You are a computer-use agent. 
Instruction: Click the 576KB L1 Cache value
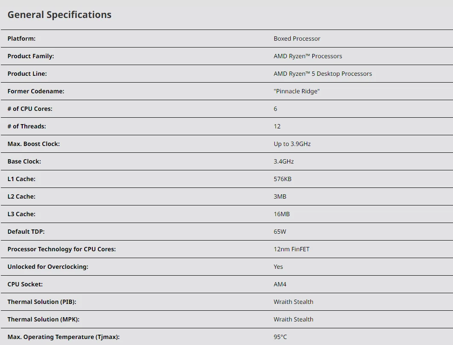tap(282, 179)
